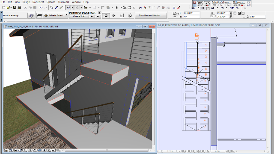Open the Snap Points options dropdown arrow
This screenshot has height=154, width=274.
(81, 8)
